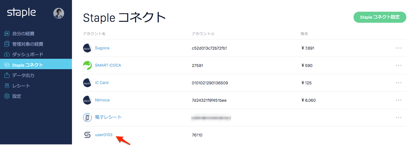Open the user profile avatar
The height and width of the screenshot is (145, 411).
tap(59, 13)
